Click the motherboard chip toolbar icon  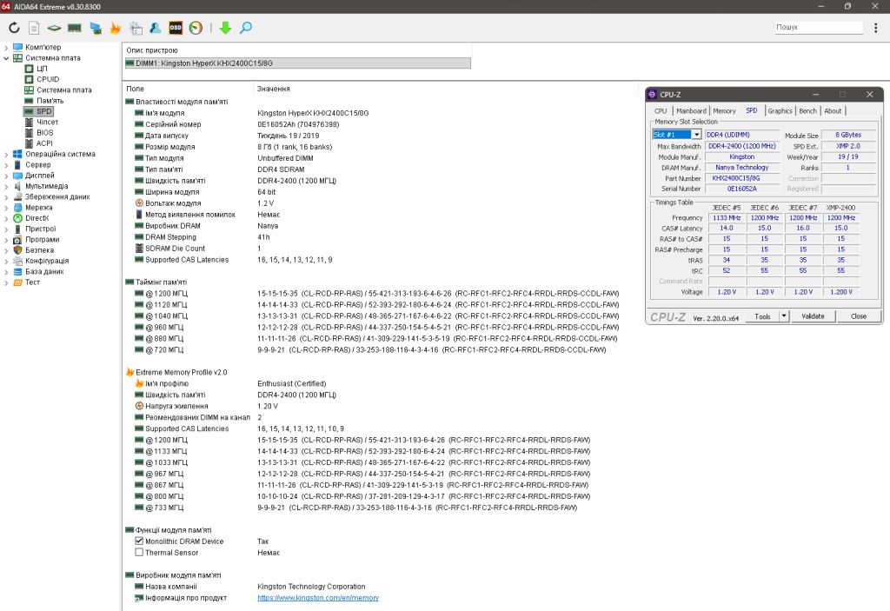[x=54, y=27]
